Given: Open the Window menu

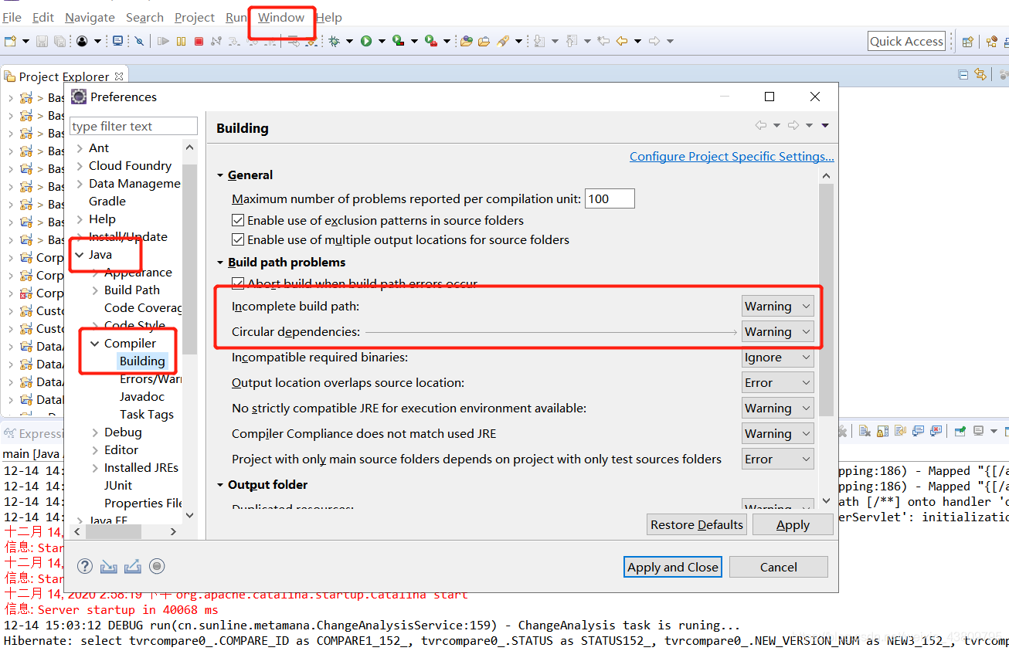Looking at the screenshot, I should (x=281, y=17).
